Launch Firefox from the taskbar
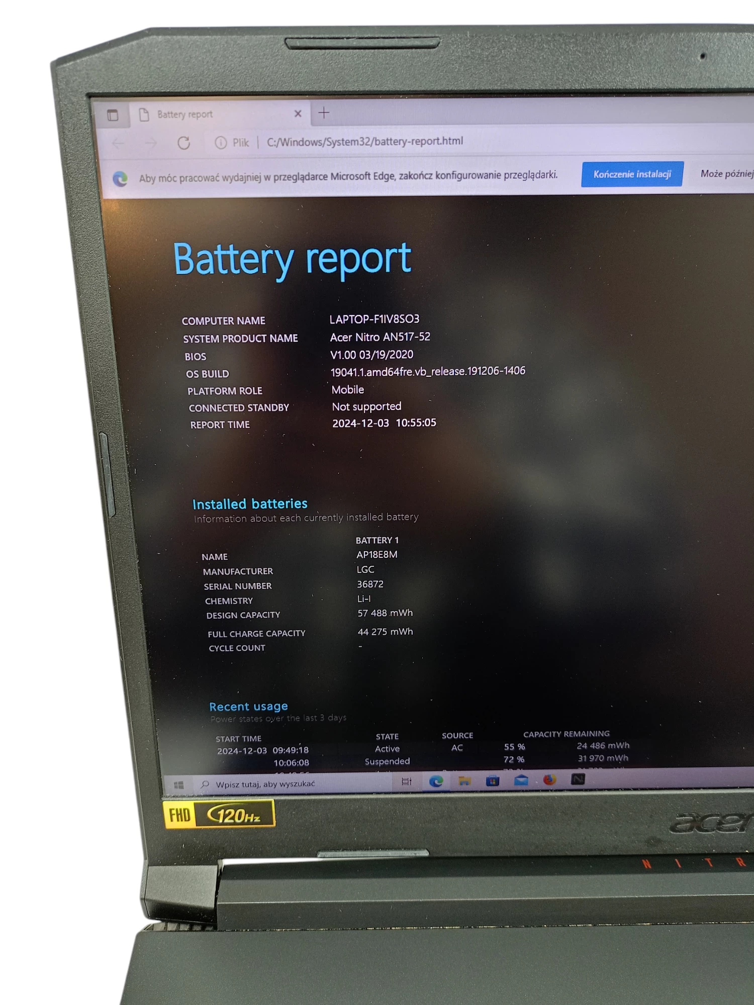 coord(549,779)
